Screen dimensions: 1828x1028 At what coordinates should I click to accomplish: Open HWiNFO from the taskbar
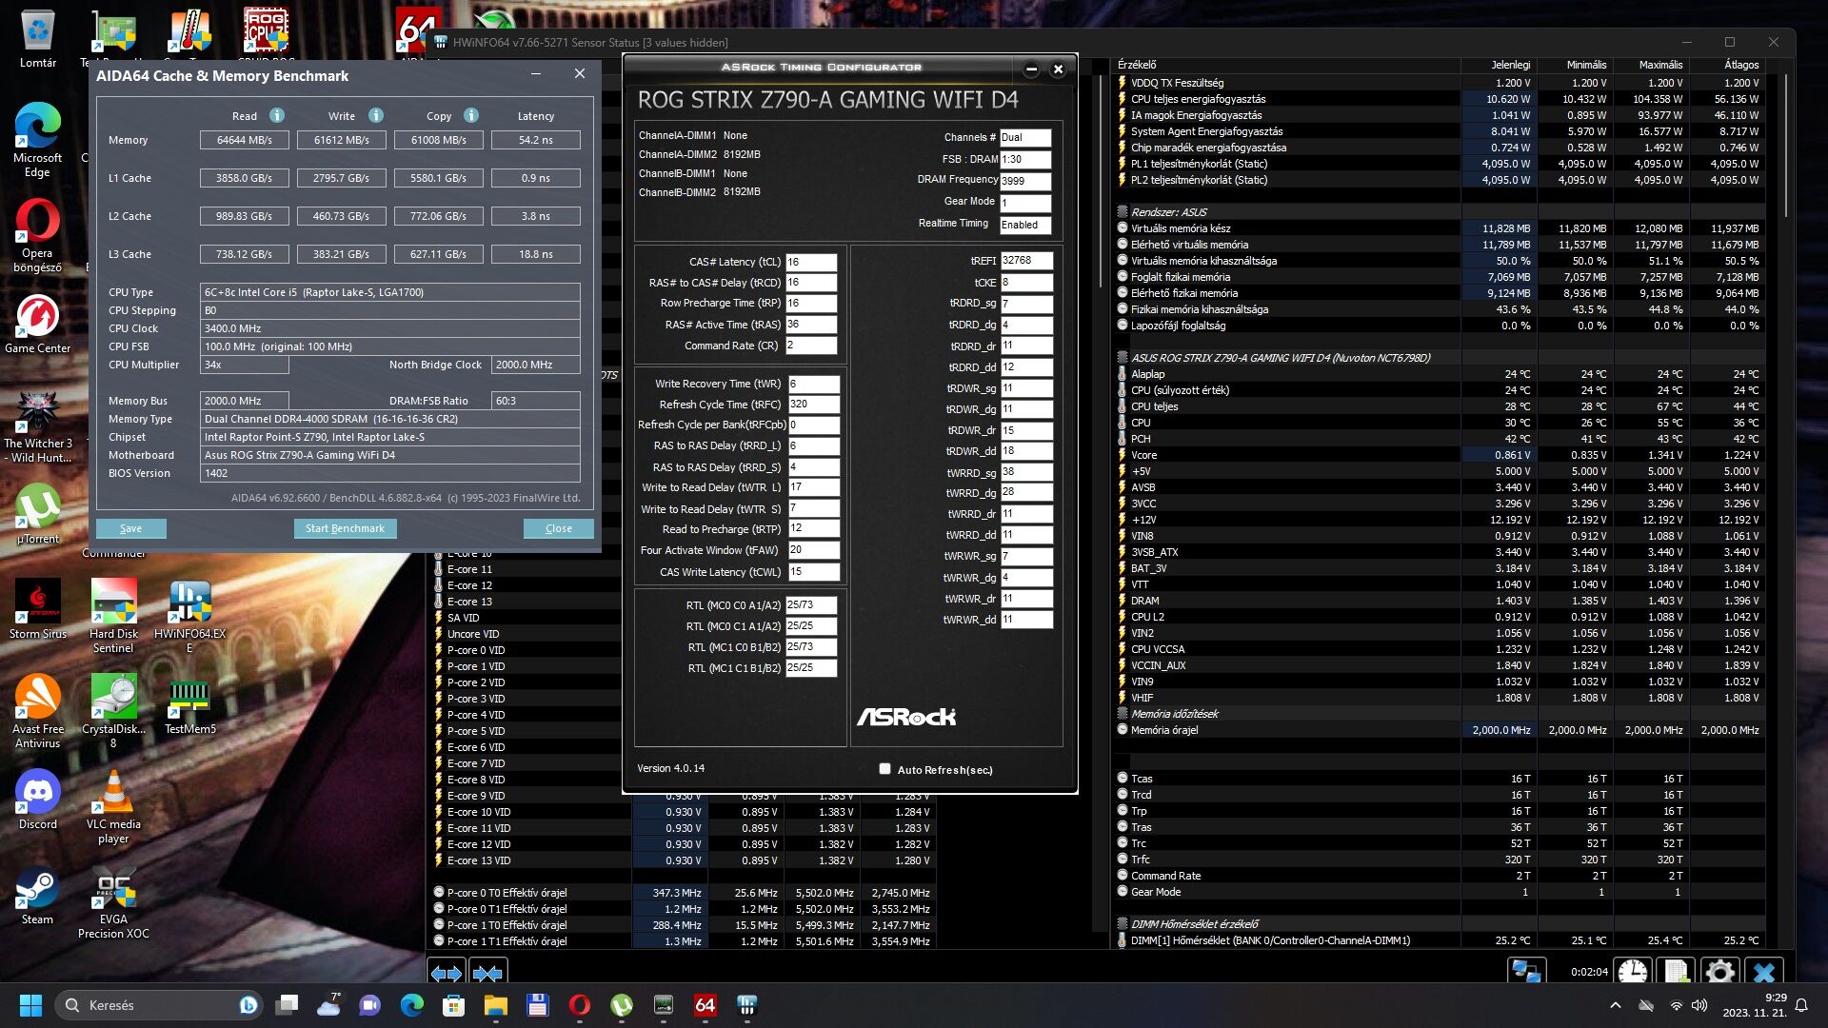pos(746,1005)
